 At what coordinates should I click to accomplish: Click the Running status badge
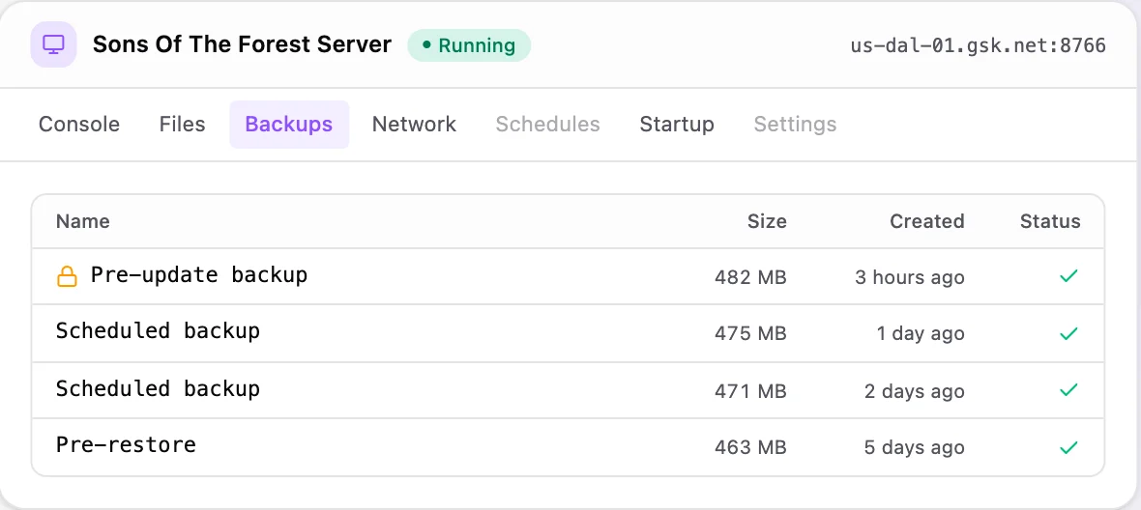point(469,45)
